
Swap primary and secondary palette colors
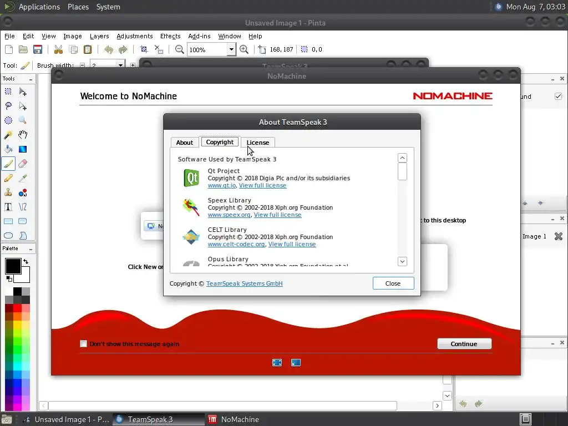point(26,261)
